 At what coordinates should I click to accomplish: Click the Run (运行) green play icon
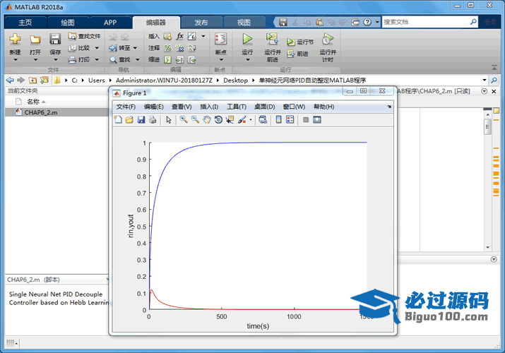(x=247, y=40)
